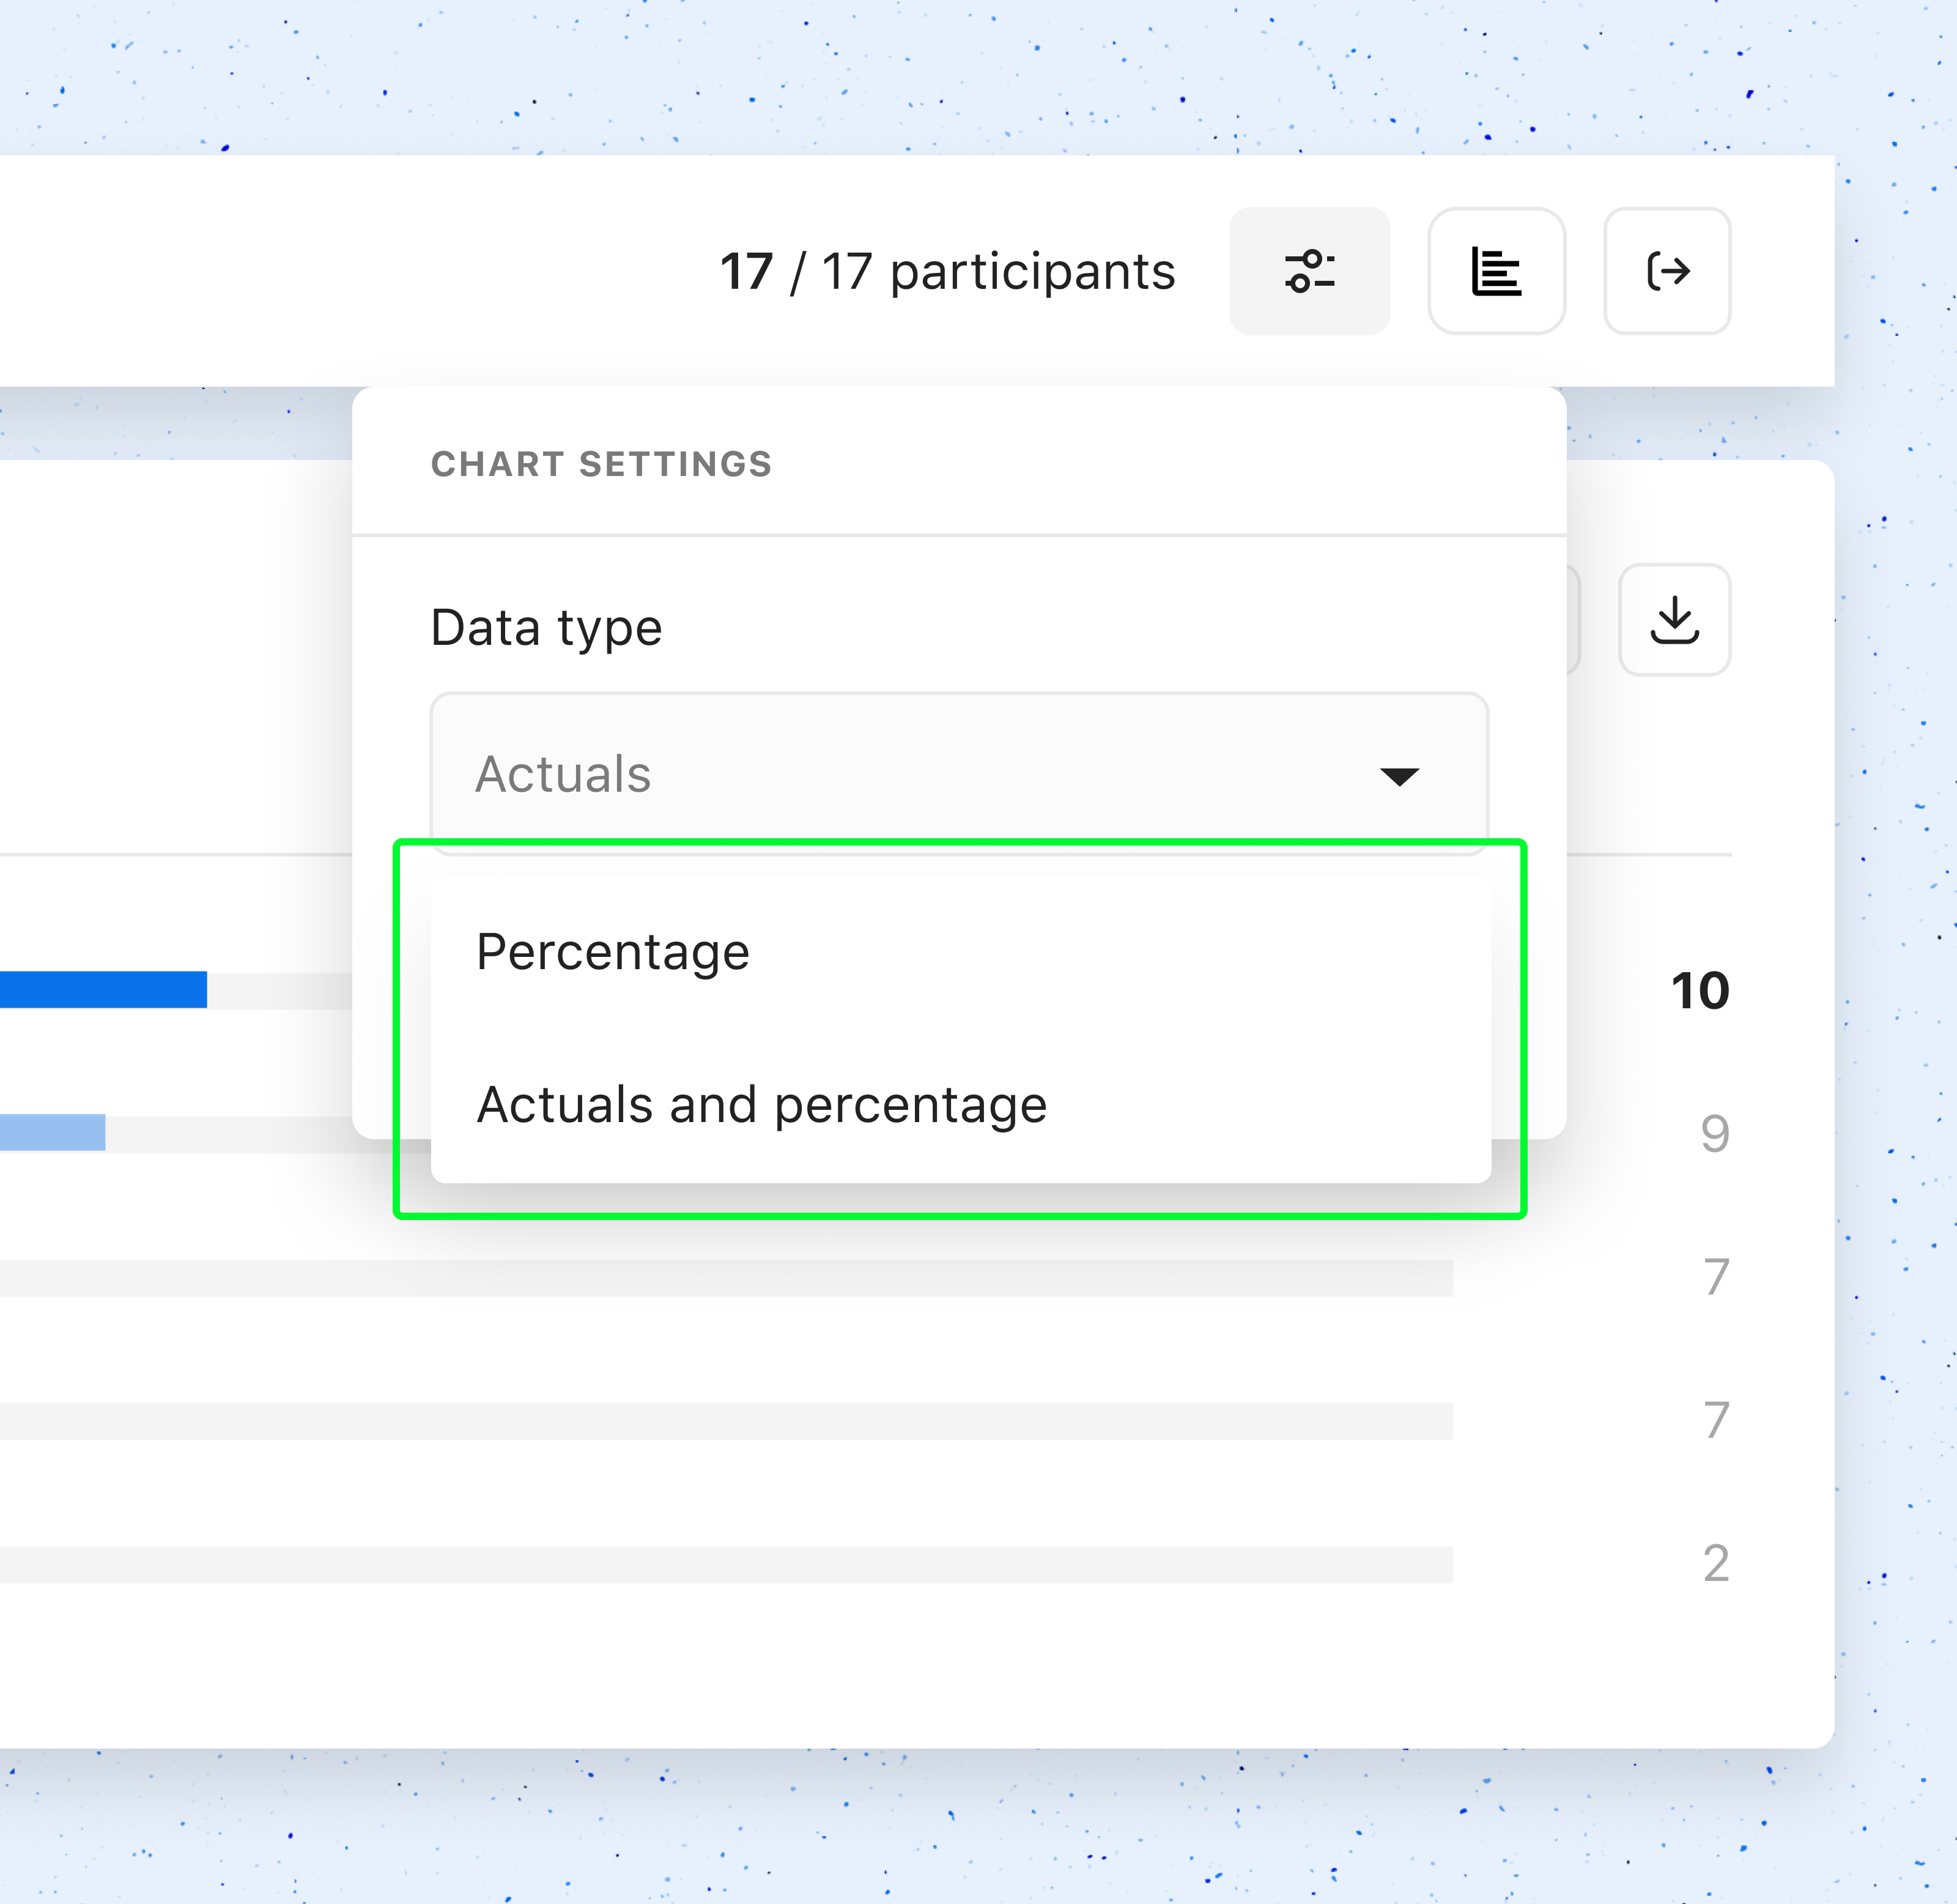
Task: Click the 17 / 17 participants text
Action: pyautogui.click(x=947, y=272)
